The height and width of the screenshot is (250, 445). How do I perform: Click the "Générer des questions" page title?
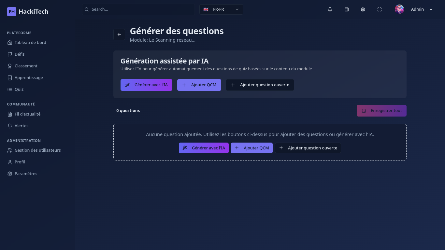pyautogui.click(x=177, y=31)
